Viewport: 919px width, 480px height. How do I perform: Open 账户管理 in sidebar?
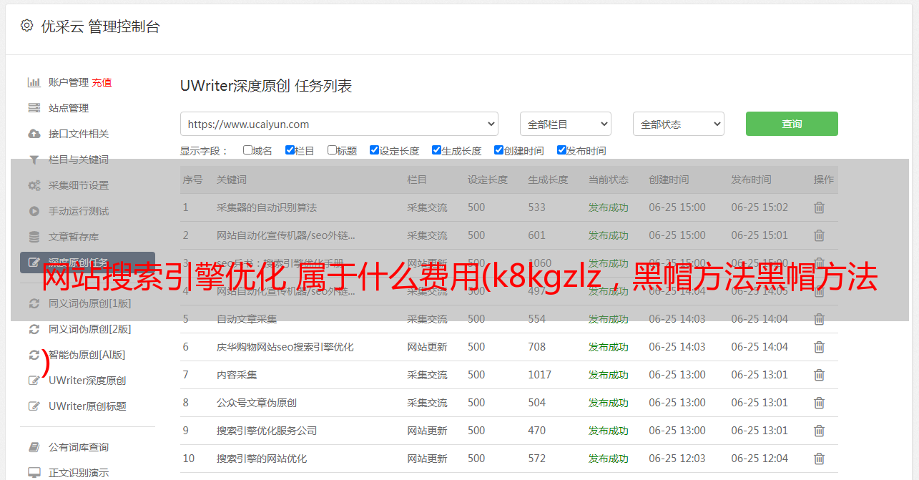point(69,82)
